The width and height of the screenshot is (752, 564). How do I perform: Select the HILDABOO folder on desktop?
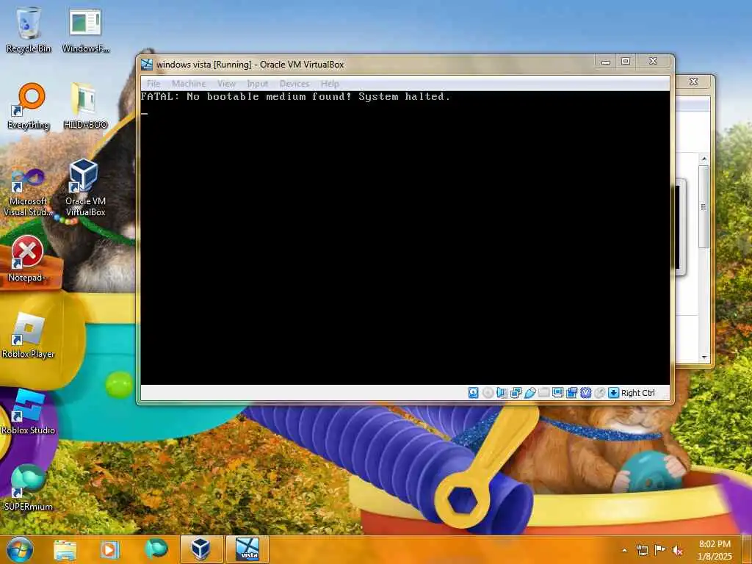(x=85, y=106)
